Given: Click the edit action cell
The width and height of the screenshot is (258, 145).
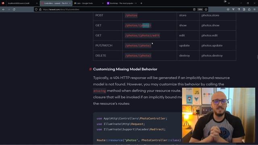Looking at the screenshot, I should [182, 35].
